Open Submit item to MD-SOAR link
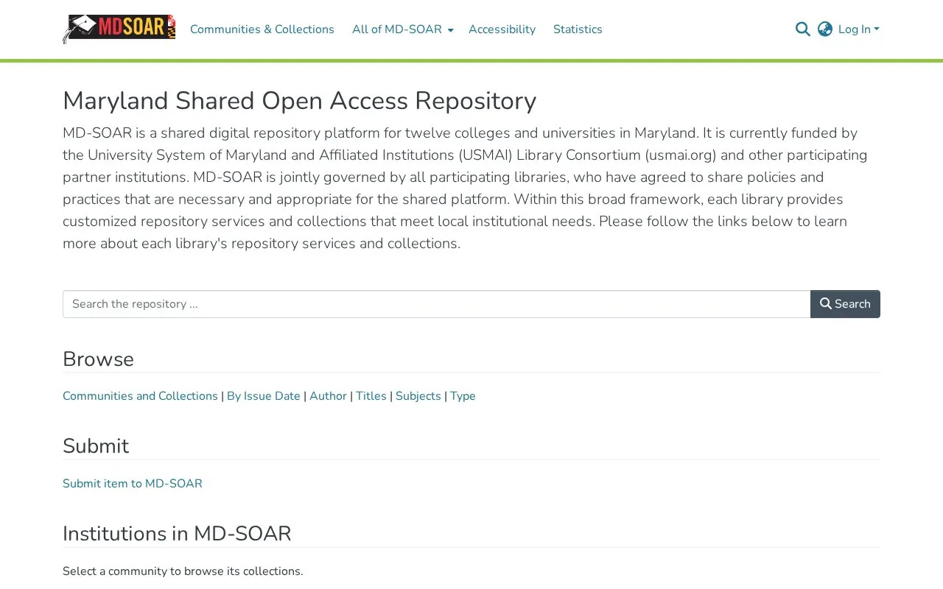The width and height of the screenshot is (943, 589). [133, 484]
